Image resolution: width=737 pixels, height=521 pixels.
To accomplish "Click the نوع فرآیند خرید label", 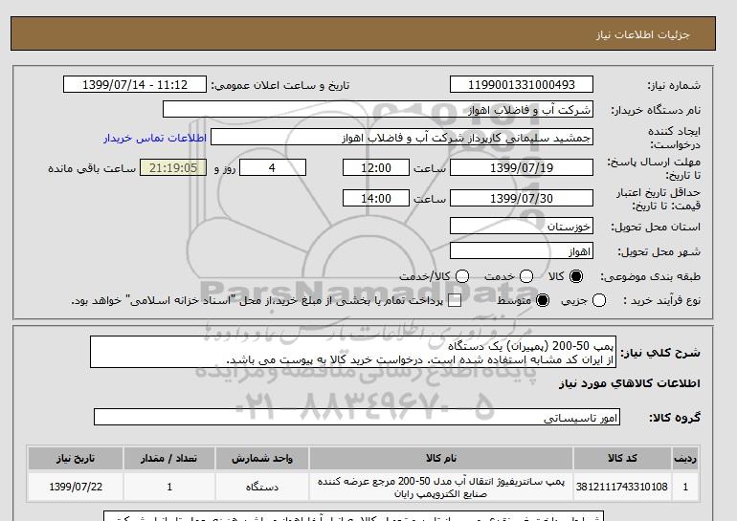I will 661,301.
